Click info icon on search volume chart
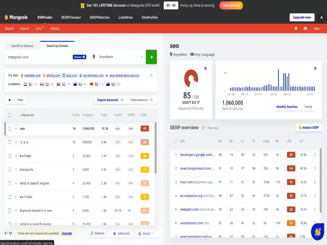The height and width of the screenshot is (245, 327). coord(315,68)
